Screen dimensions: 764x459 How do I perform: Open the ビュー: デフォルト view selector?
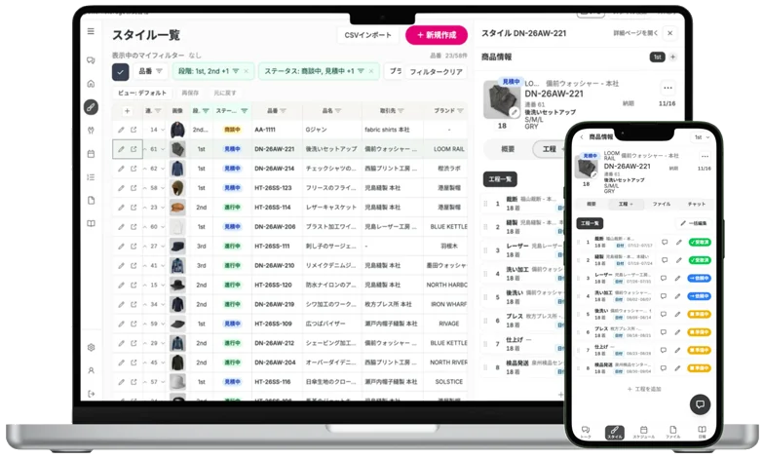coord(142,93)
